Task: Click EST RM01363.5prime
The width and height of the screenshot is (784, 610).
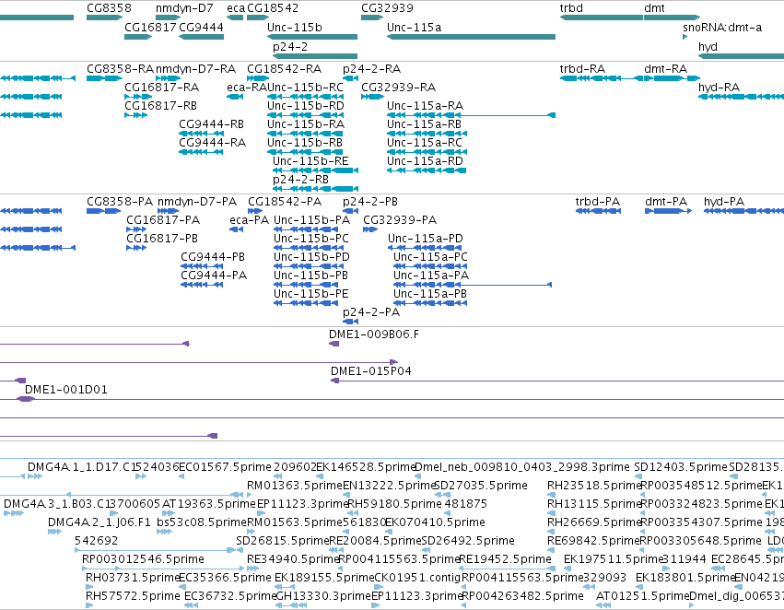Action: coord(295,486)
